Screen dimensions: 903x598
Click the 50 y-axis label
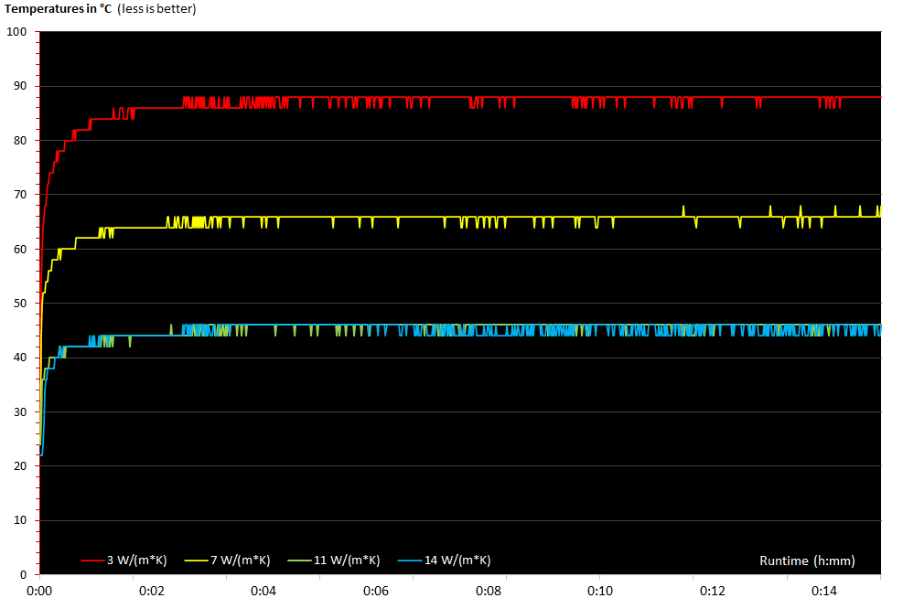tap(19, 304)
